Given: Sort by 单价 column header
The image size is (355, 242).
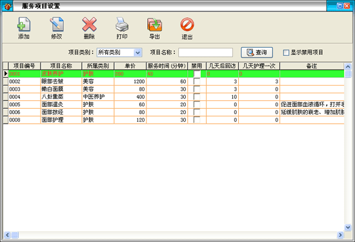Looking at the screenshot, I should coord(130,66).
